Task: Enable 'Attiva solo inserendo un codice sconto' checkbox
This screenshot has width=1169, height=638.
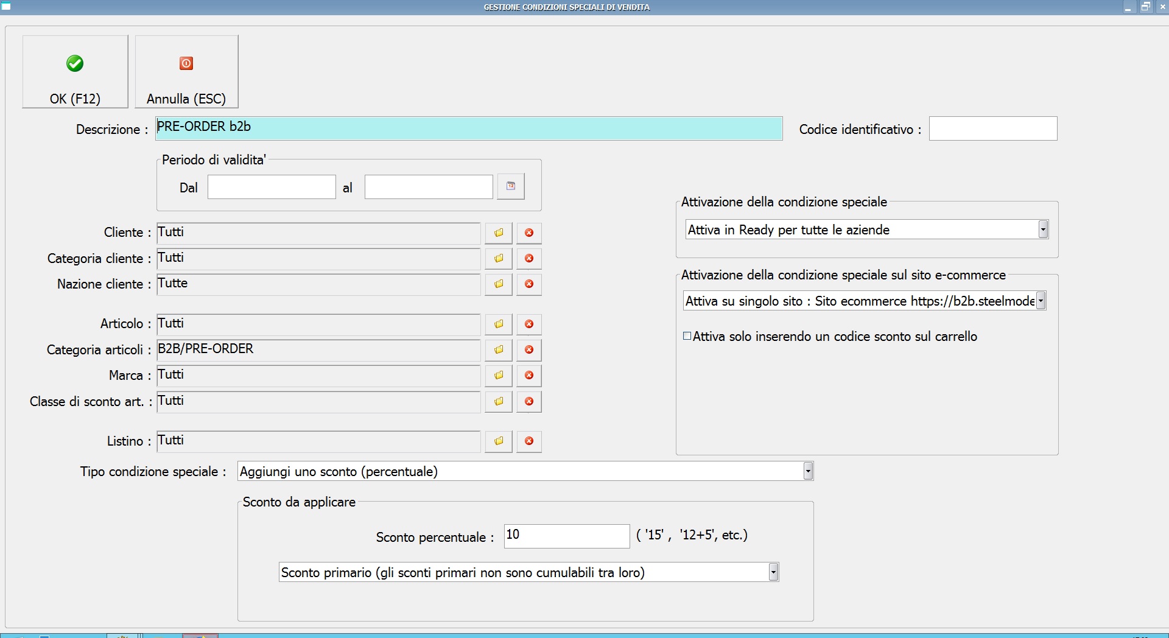Action: click(687, 336)
